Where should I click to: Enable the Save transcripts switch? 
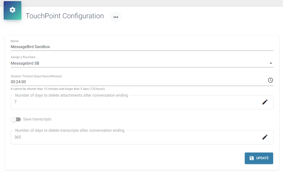coord(16,119)
